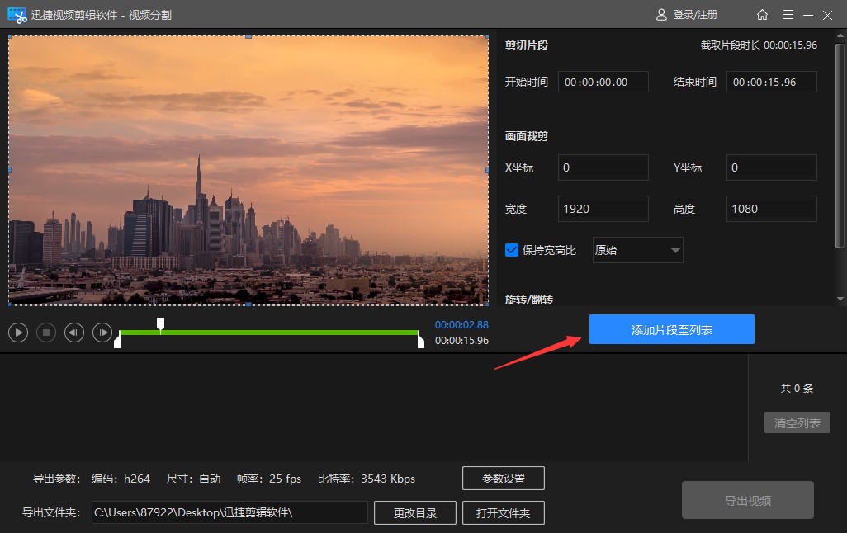The height and width of the screenshot is (533, 847).
Task: Go to home screen via house icon
Action: click(762, 15)
